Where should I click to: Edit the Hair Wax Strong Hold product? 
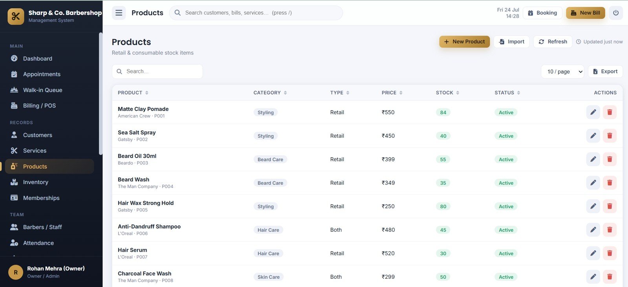[x=593, y=206]
